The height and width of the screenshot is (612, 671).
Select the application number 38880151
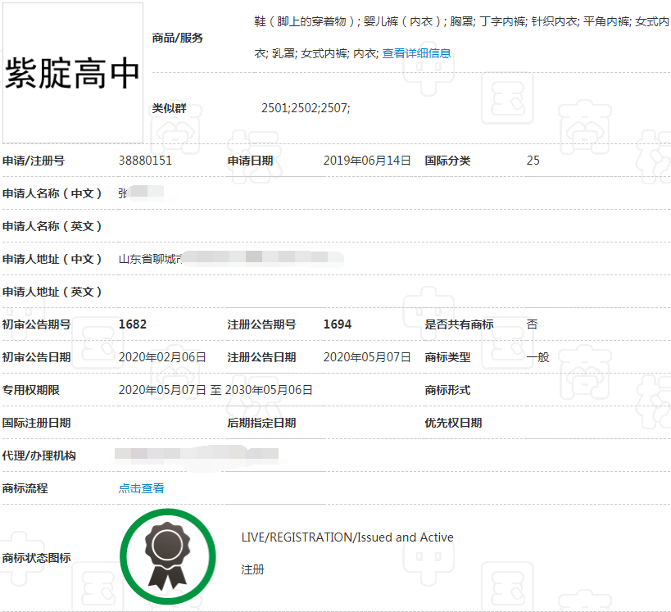(x=144, y=161)
